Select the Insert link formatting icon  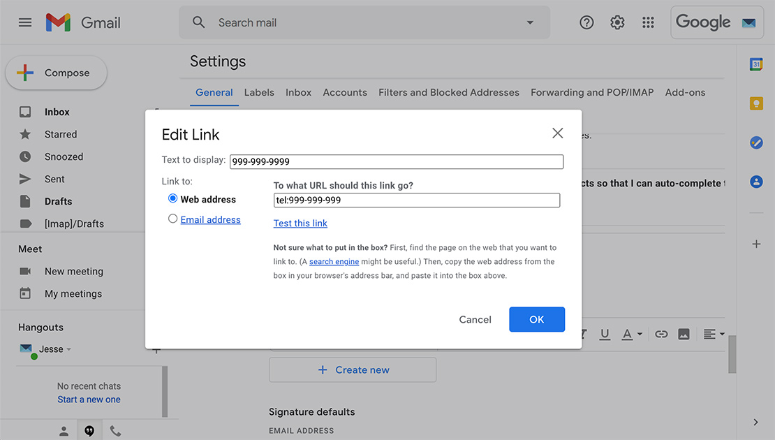pos(660,334)
